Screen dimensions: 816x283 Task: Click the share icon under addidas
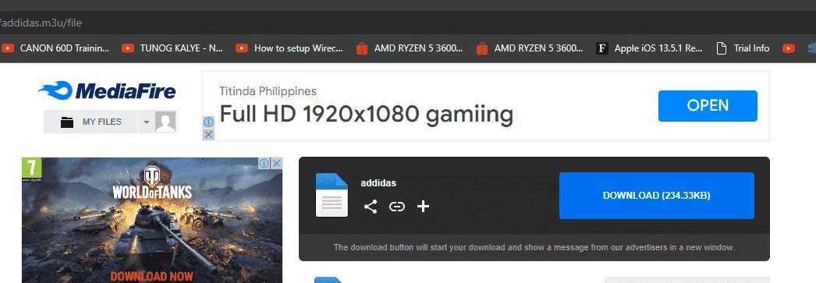click(370, 207)
